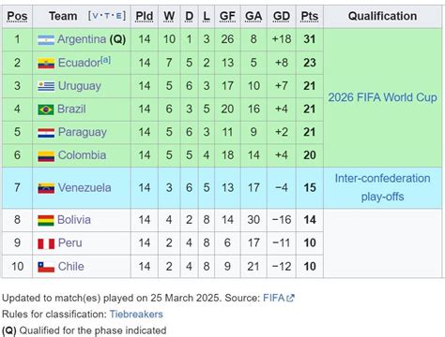Image resolution: width=445 pixels, height=337 pixels.
Task: Click the V view-template link in header
Action: pos(96,16)
